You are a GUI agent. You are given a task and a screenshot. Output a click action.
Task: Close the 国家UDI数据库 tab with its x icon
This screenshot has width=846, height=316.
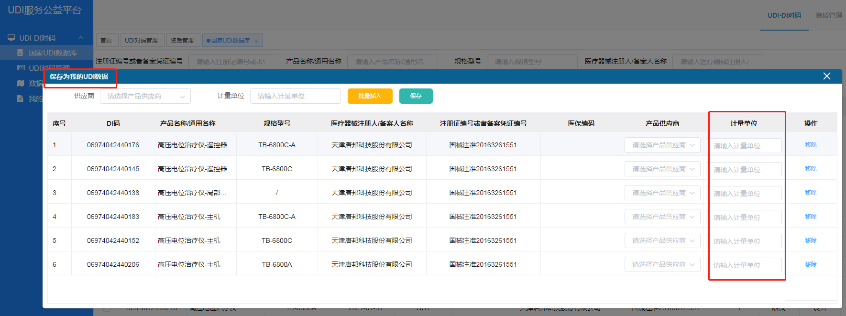[x=256, y=41]
